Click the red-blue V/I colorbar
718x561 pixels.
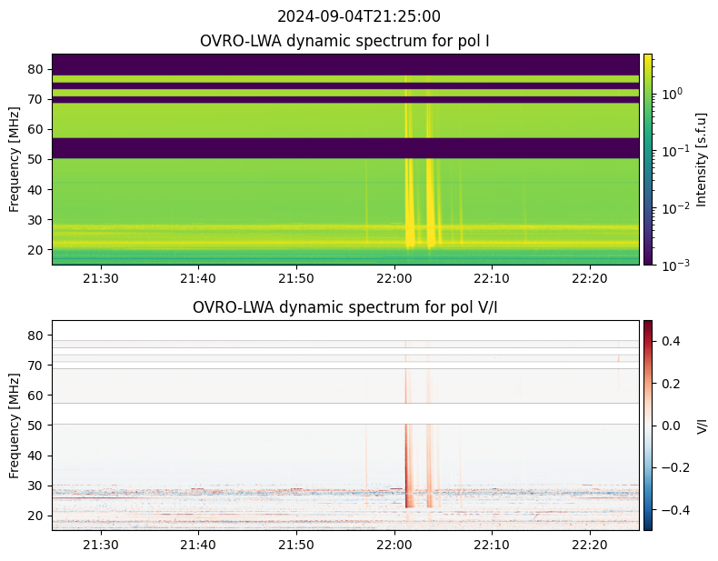click(x=648, y=425)
